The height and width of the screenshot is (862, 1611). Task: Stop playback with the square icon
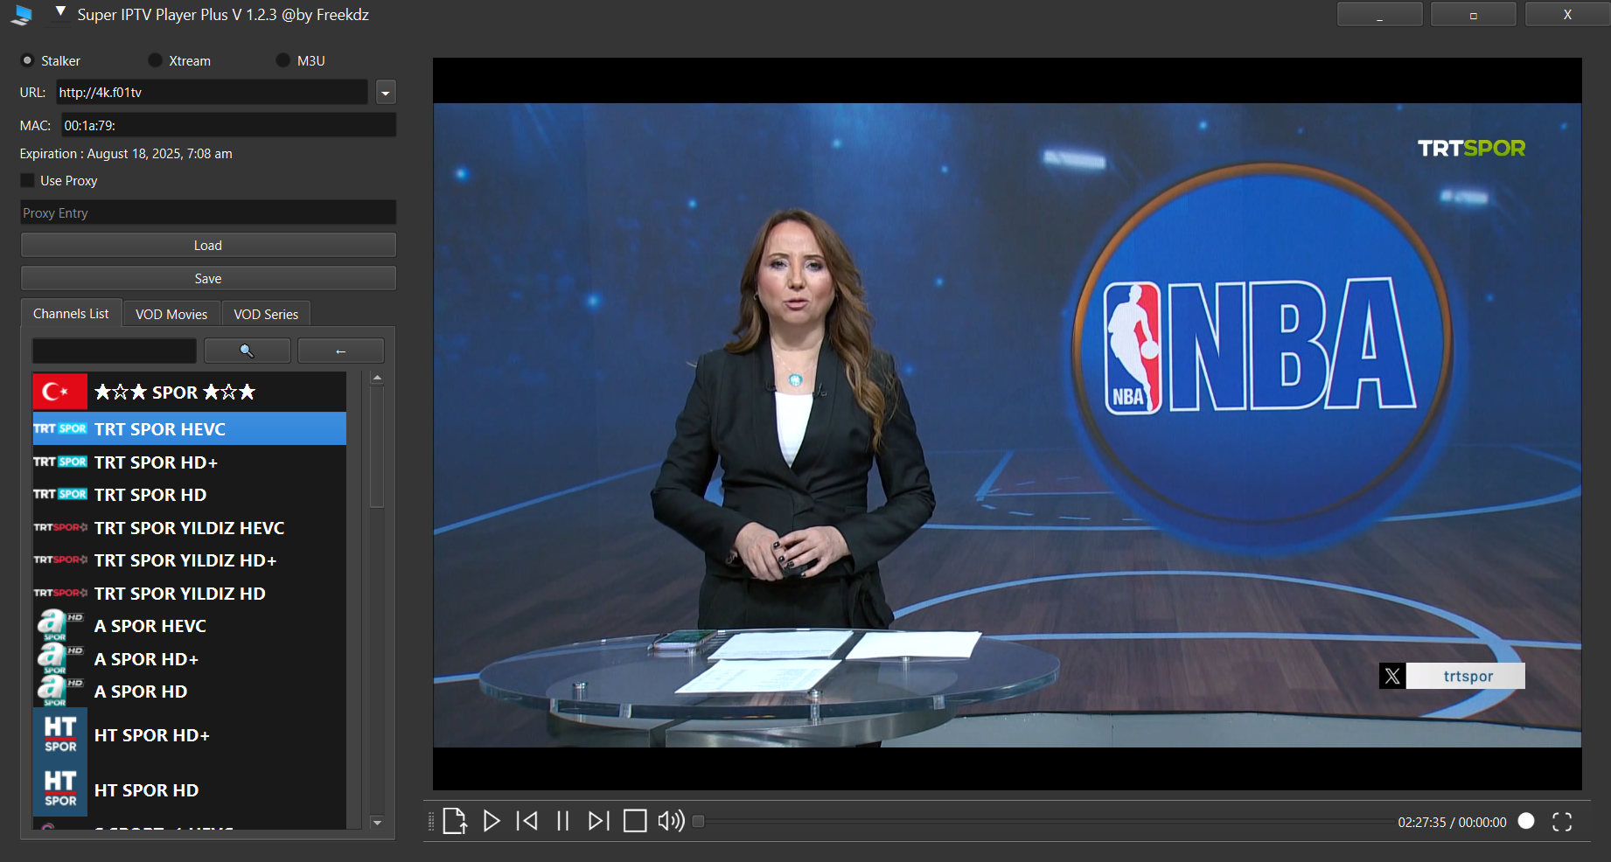635,821
